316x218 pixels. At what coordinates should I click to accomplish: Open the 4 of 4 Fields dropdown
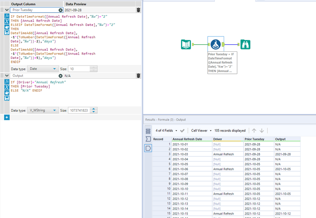[166, 131]
